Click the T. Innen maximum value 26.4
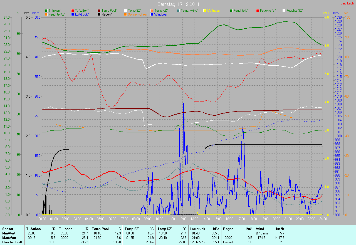The height and width of the screenshot is (245, 356). point(85,238)
